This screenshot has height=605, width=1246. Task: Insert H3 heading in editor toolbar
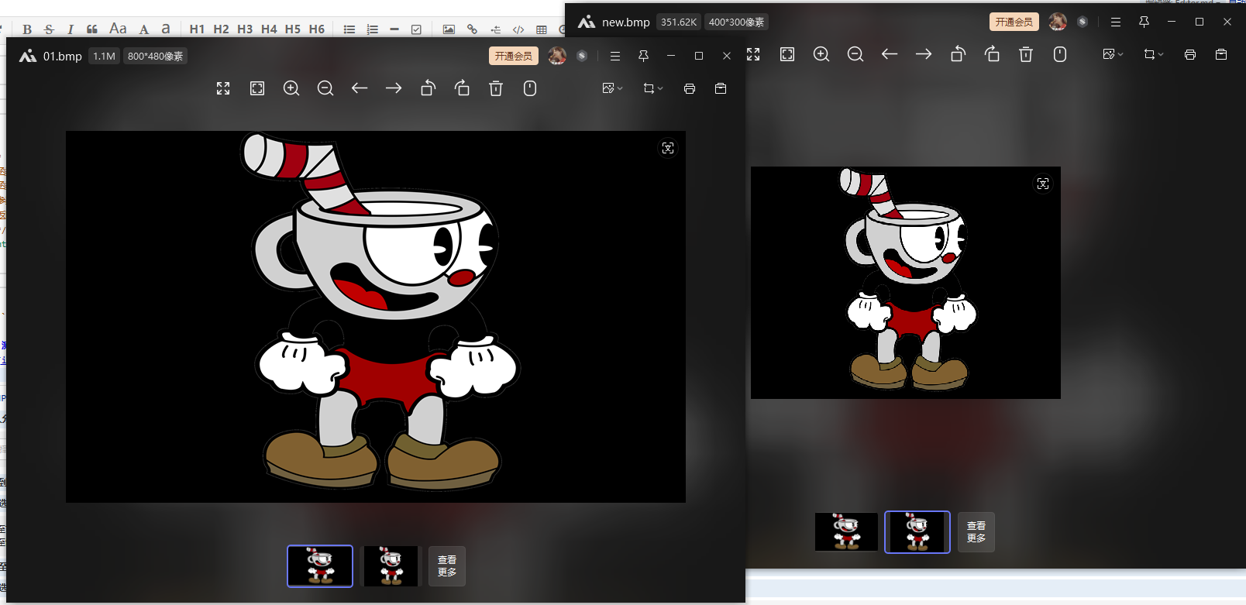click(245, 29)
